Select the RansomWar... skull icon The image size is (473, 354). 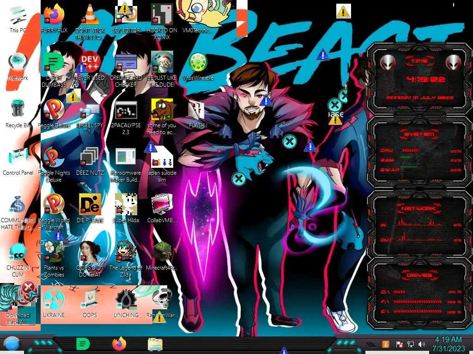[162, 303]
